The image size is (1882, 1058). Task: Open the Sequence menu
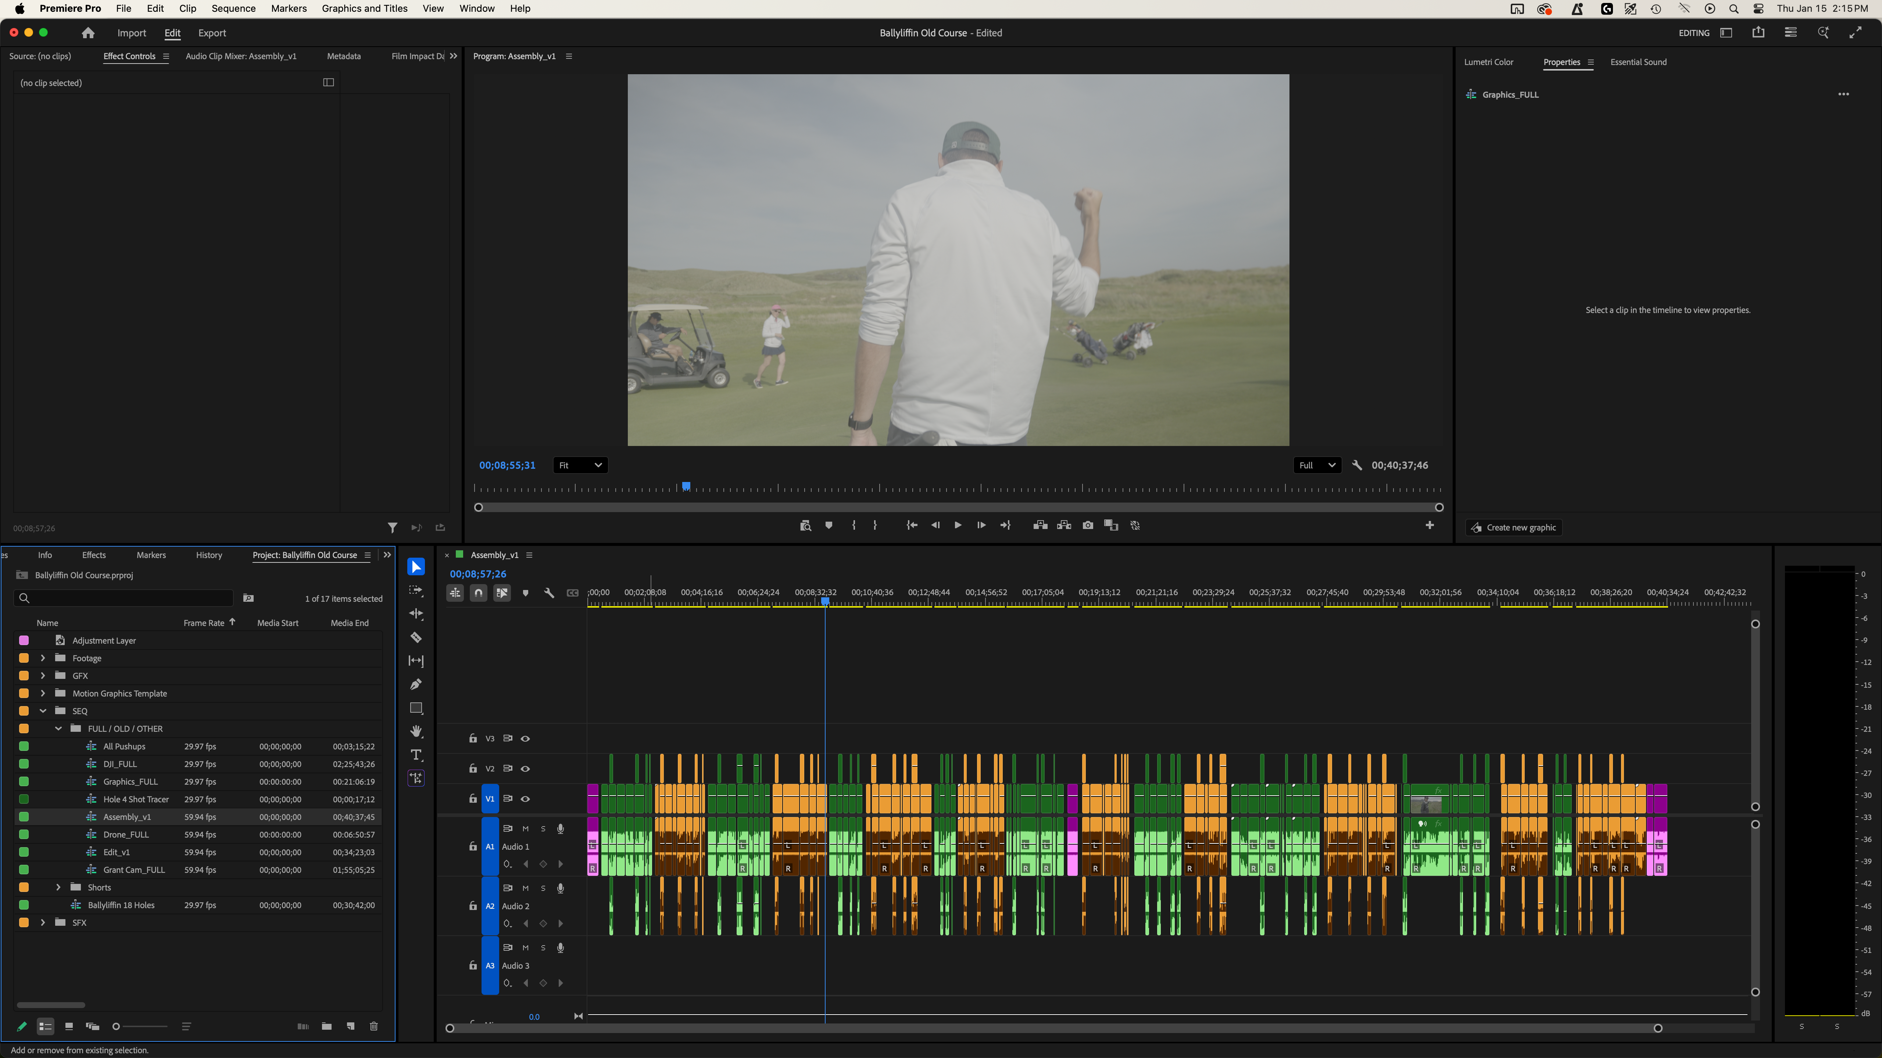(x=233, y=9)
